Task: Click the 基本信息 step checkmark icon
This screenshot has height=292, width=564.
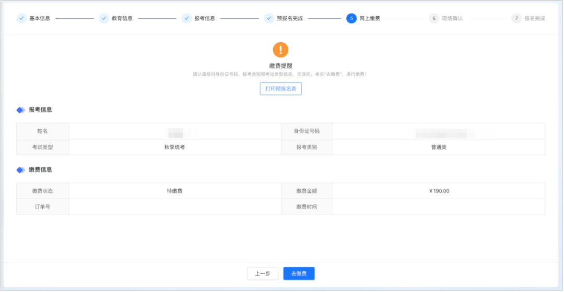Action: 21,18
